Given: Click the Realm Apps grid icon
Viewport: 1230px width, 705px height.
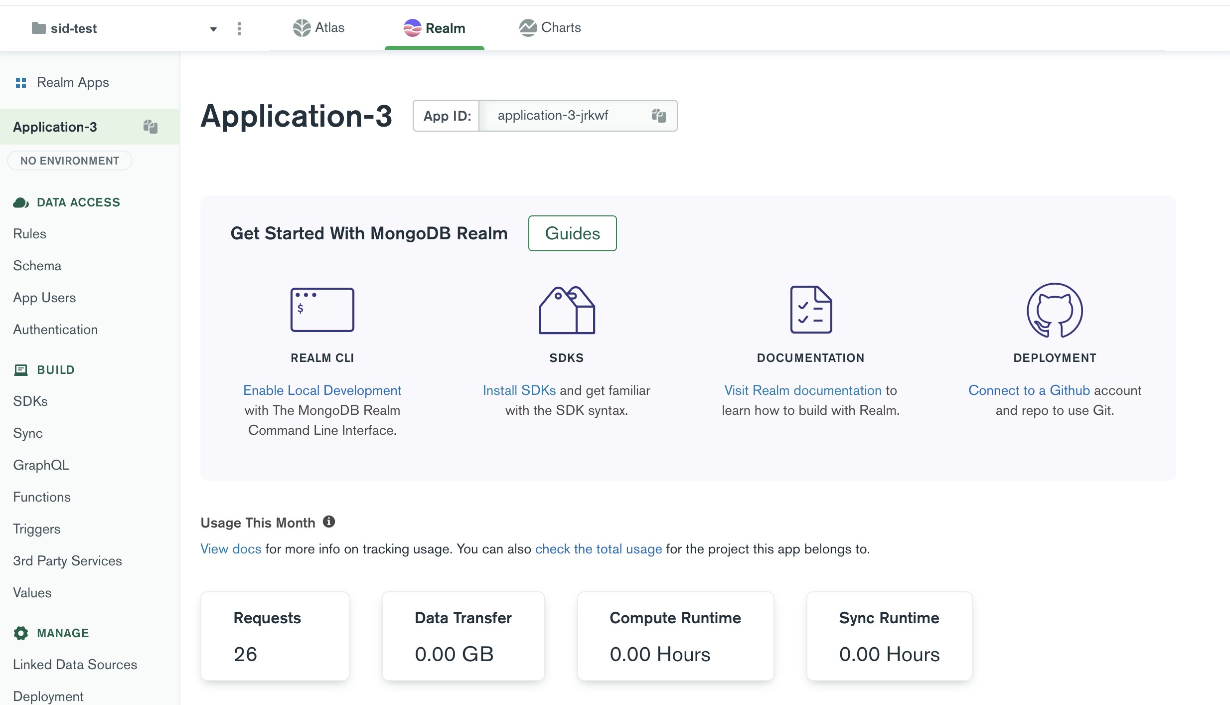Looking at the screenshot, I should click(21, 82).
